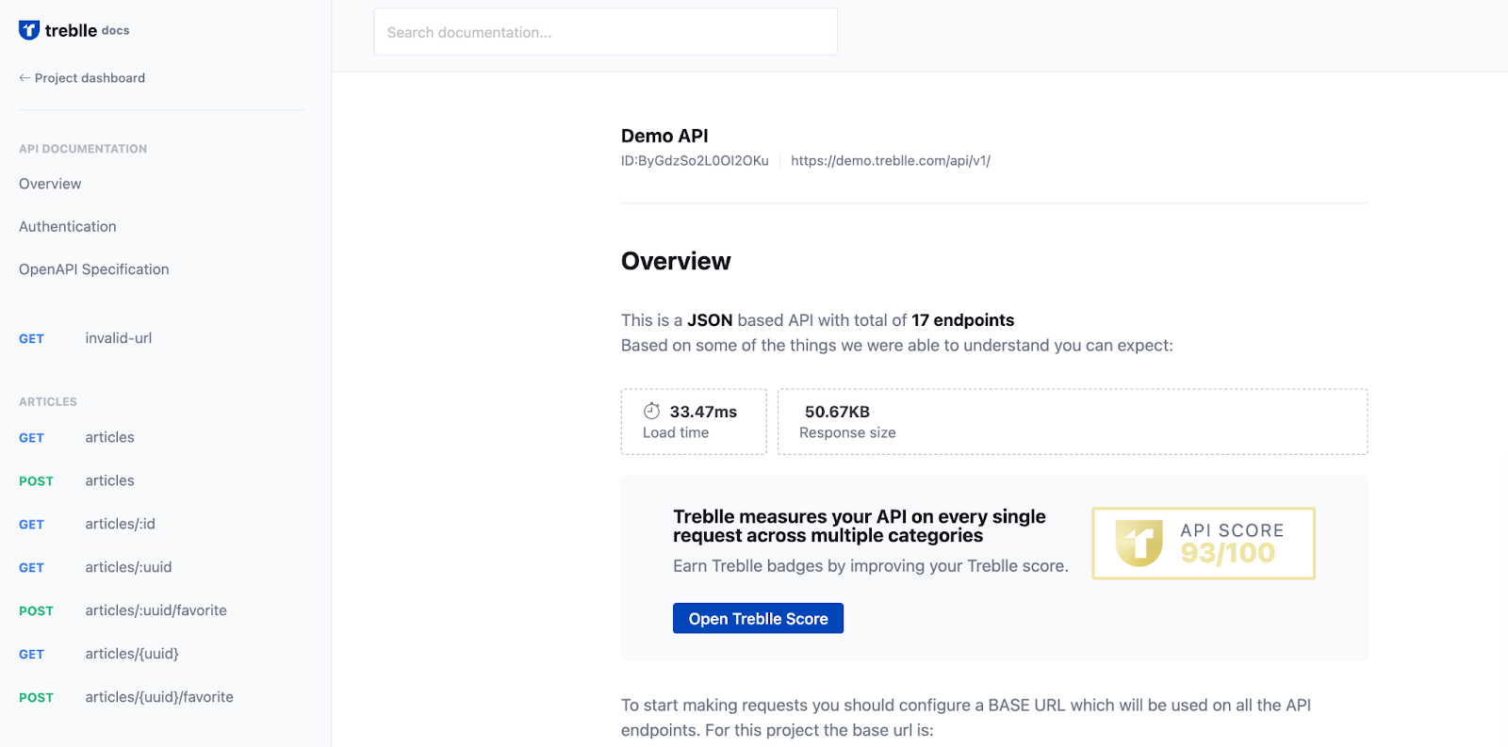This screenshot has width=1508, height=747.
Task: Select the GET invalid-url endpoint
Action: 85,338
